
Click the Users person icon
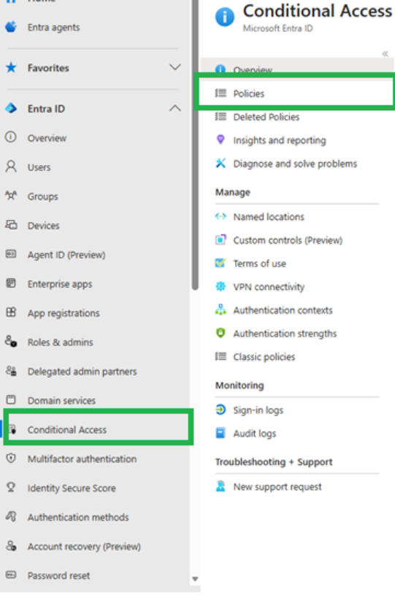11,166
